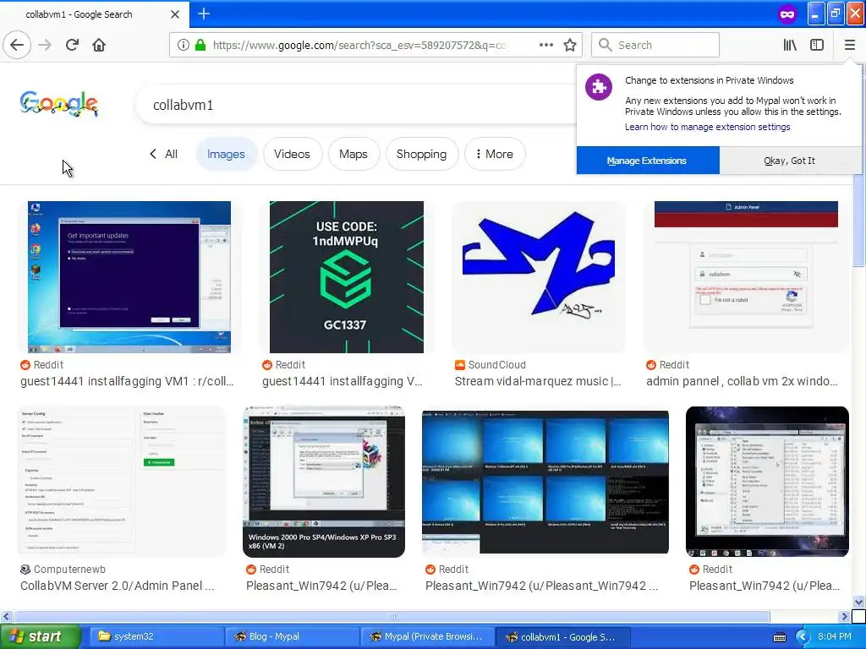
Task: Click the 8:04 PM taskbar clock
Action: point(835,636)
